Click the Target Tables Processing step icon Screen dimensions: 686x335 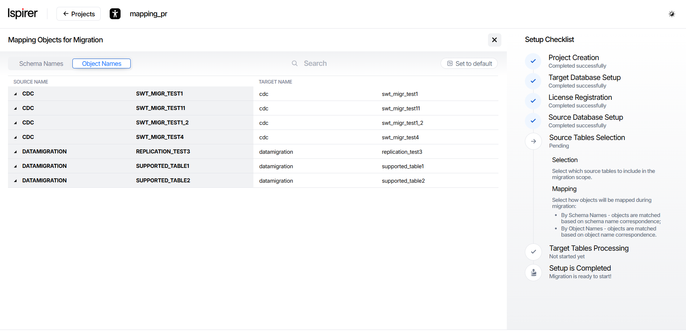(533, 252)
